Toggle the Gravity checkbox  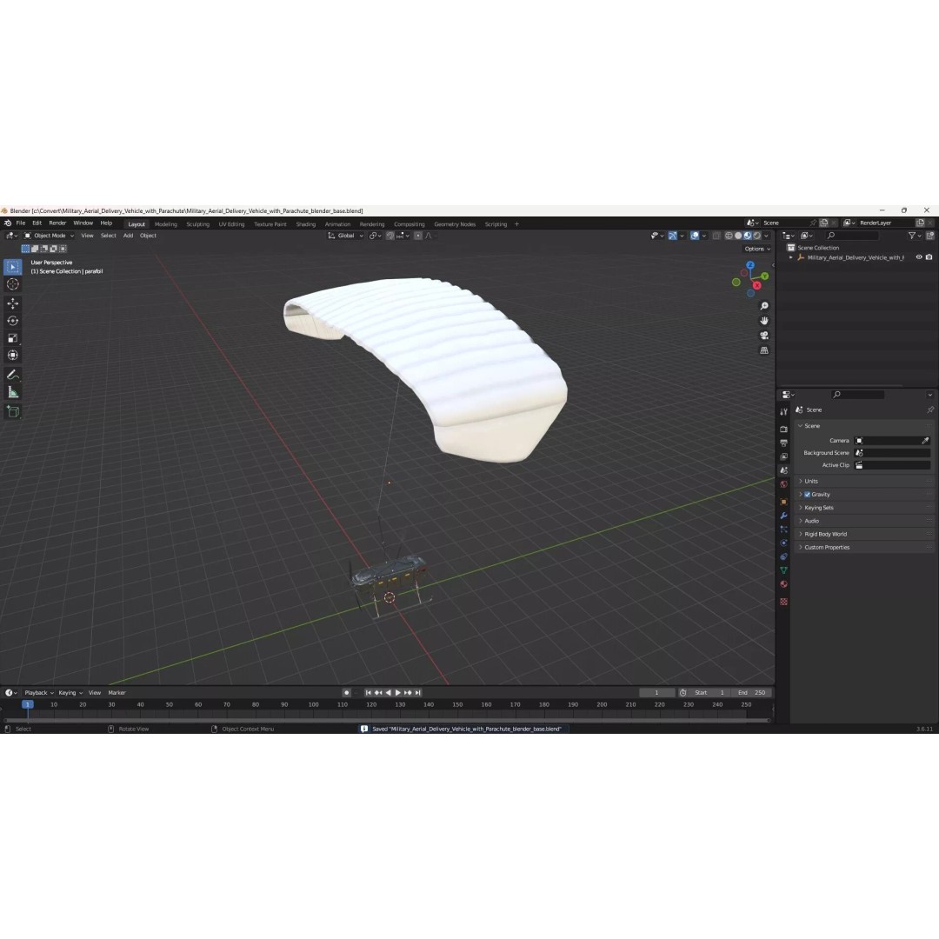click(807, 495)
